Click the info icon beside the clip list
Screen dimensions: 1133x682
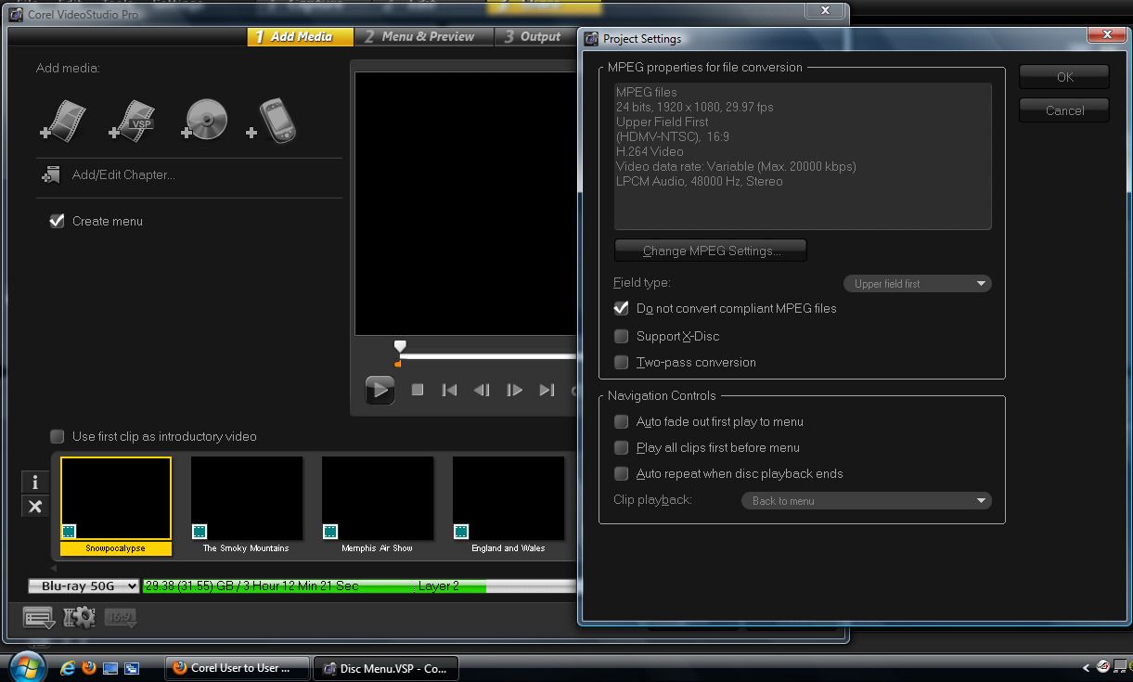click(34, 482)
